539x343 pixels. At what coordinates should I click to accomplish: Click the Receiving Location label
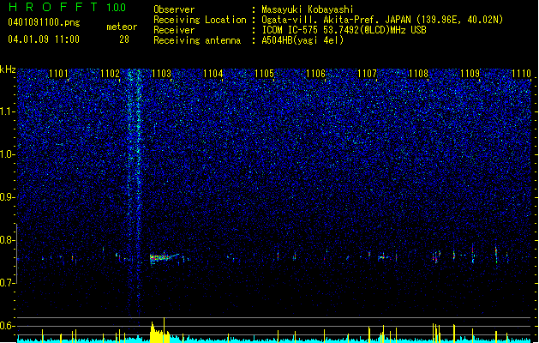(x=200, y=20)
